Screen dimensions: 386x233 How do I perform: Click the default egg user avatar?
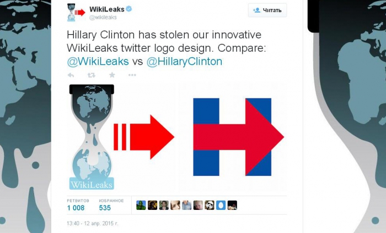221,206
